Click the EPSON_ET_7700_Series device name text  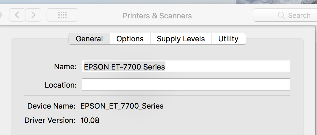[122, 106]
